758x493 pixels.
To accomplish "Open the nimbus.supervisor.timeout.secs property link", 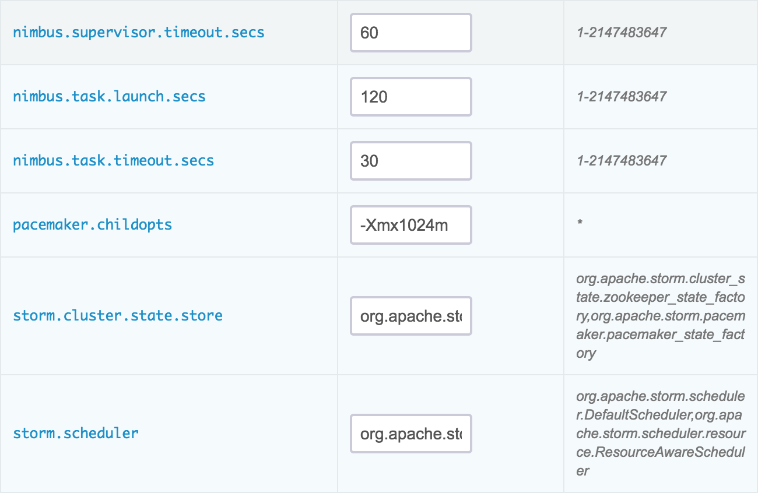I will pyautogui.click(x=139, y=32).
